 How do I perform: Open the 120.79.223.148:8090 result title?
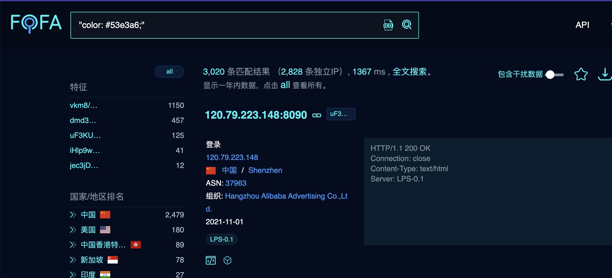click(256, 115)
